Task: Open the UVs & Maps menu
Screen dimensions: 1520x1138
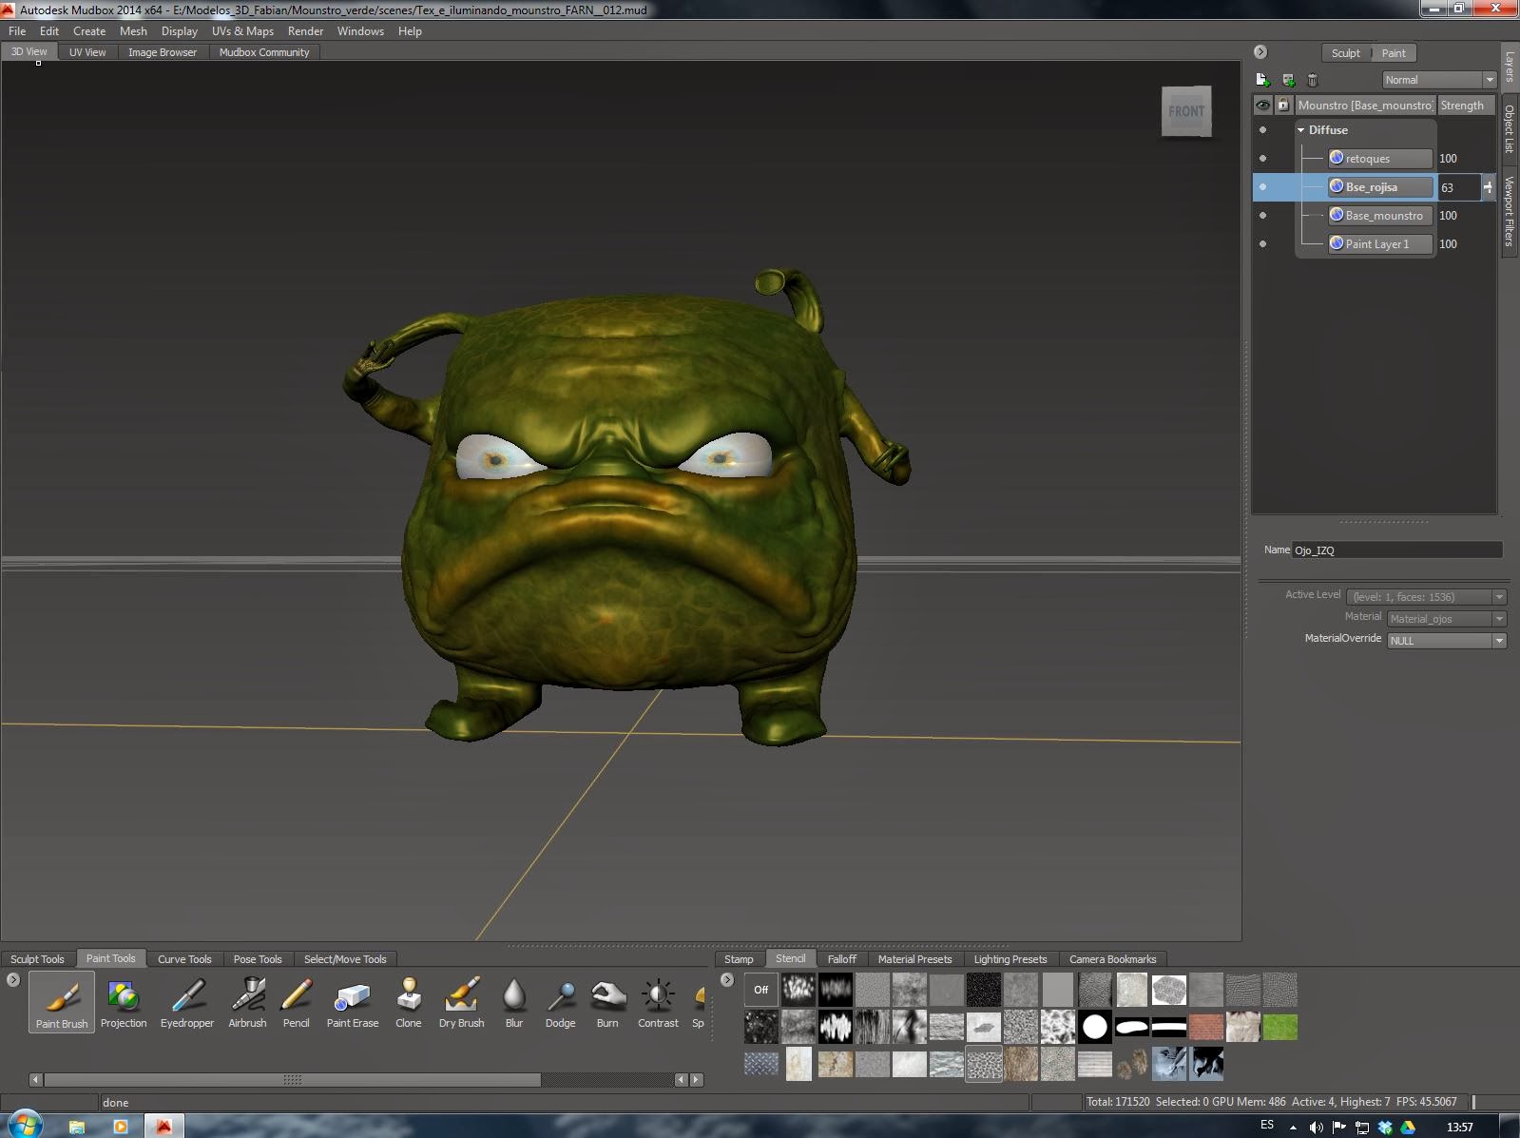Action: pos(242,31)
